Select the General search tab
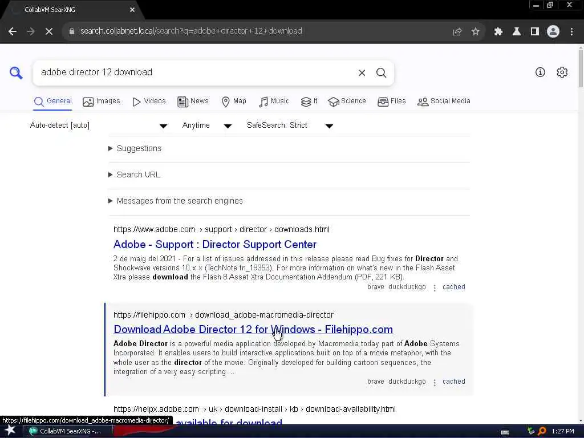Image resolution: width=584 pixels, height=438 pixels. point(53,102)
